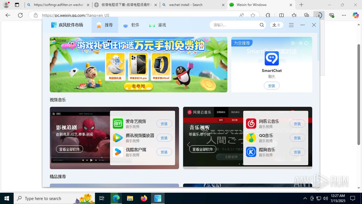Viewport: 362px width, 204px height.
Task: Click the SmartChat app icon
Action: click(x=272, y=58)
